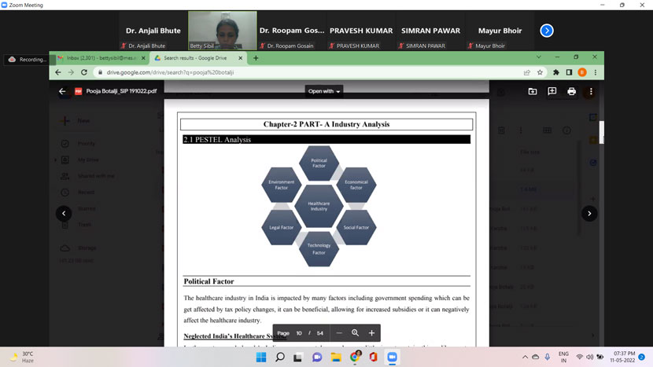Zoom out with the minus icon
653x367 pixels.
(x=339, y=333)
